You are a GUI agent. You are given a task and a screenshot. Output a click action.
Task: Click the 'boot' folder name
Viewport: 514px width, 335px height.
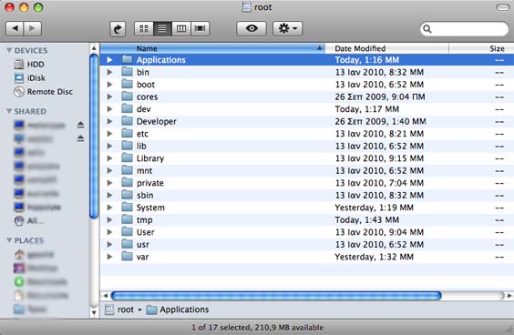point(146,85)
